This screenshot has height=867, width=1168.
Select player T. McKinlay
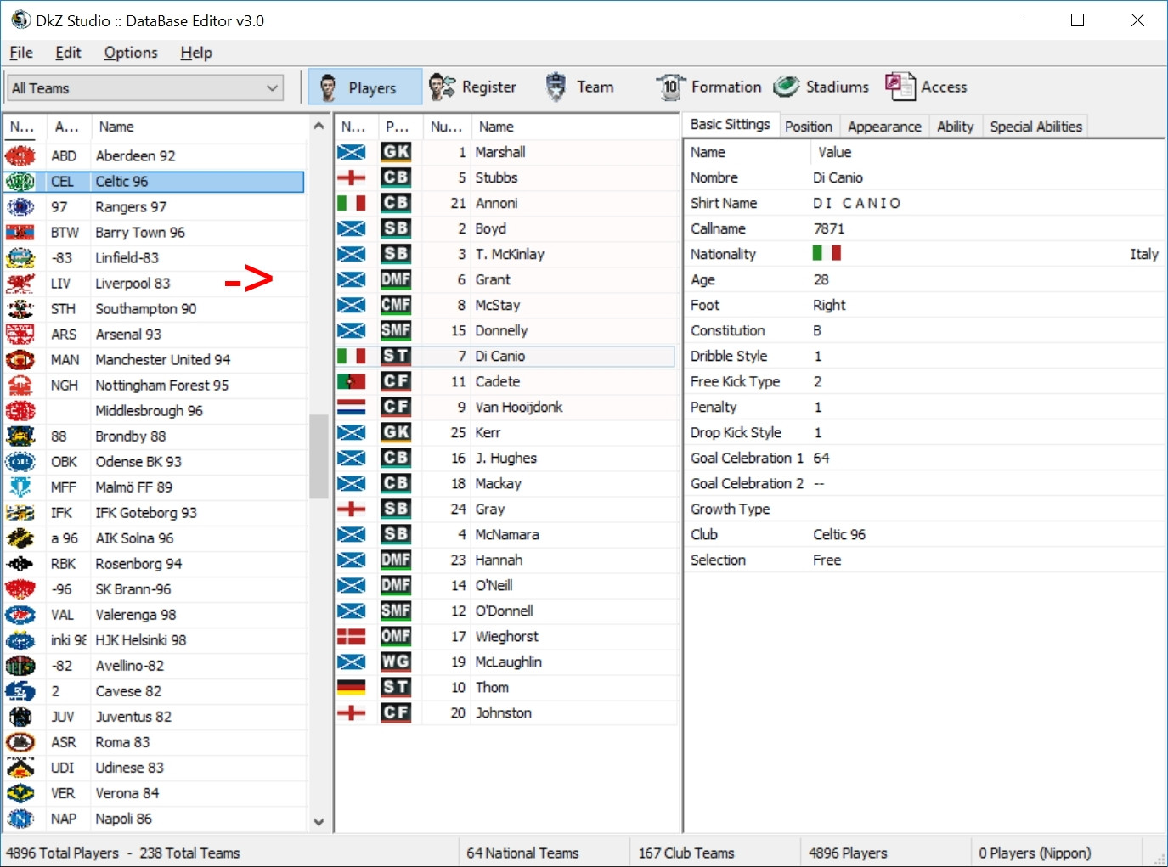506,255
